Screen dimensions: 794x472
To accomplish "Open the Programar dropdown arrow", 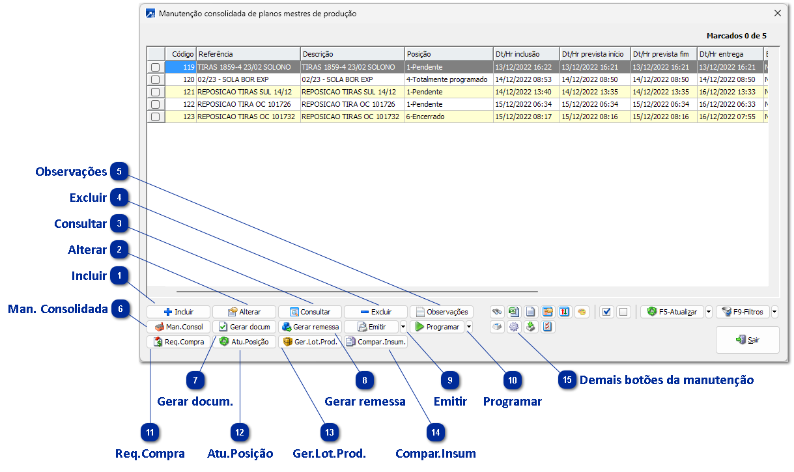I will tap(470, 327).
